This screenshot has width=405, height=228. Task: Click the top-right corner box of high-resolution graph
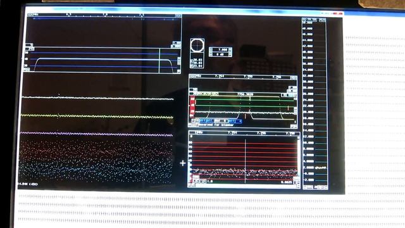coord(294,77)
